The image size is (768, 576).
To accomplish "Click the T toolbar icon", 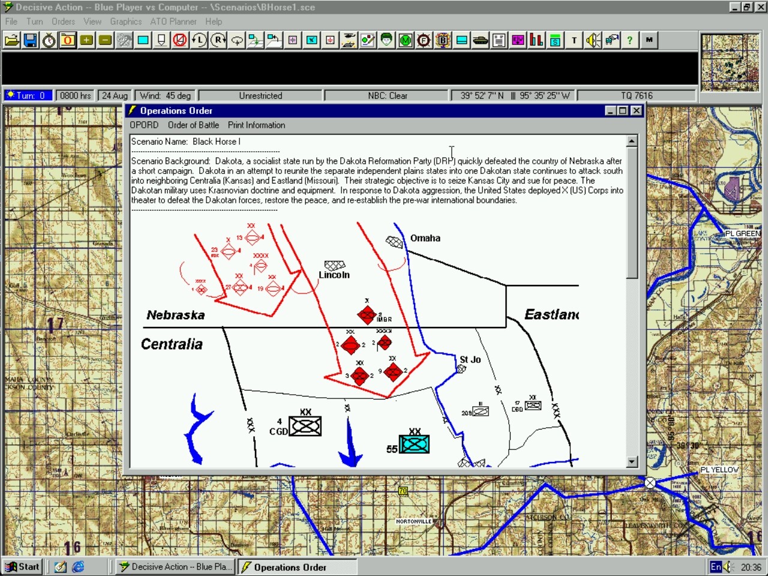I will [x=574, y=40].
